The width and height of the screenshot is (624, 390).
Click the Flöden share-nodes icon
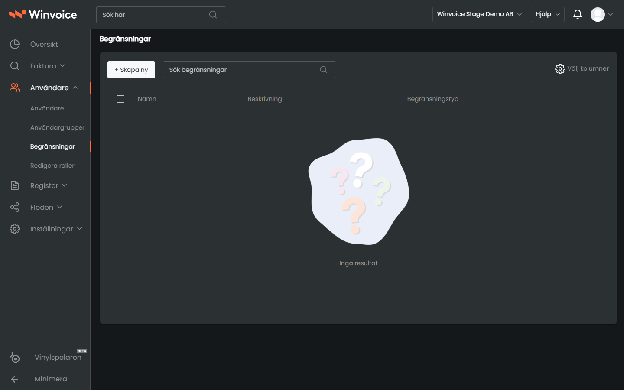[x=15, y=207]
